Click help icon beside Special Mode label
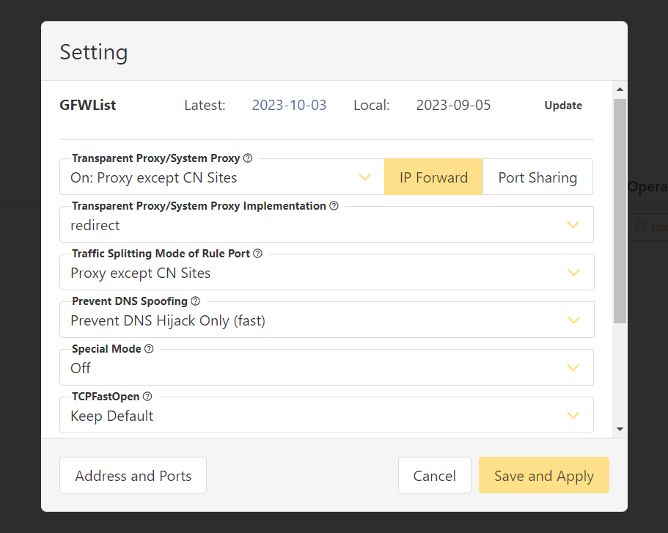Screen dimensions: 668x533 (x=149, y=349)
